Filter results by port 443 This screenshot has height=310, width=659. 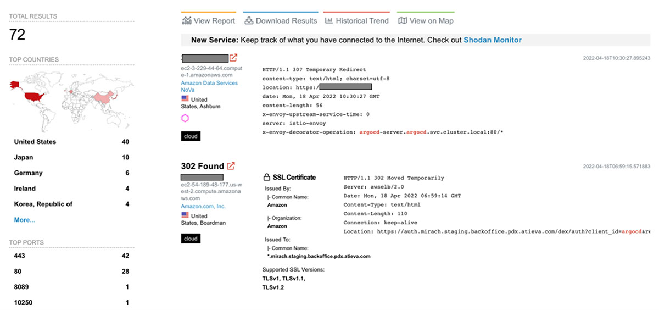[20, 256]
